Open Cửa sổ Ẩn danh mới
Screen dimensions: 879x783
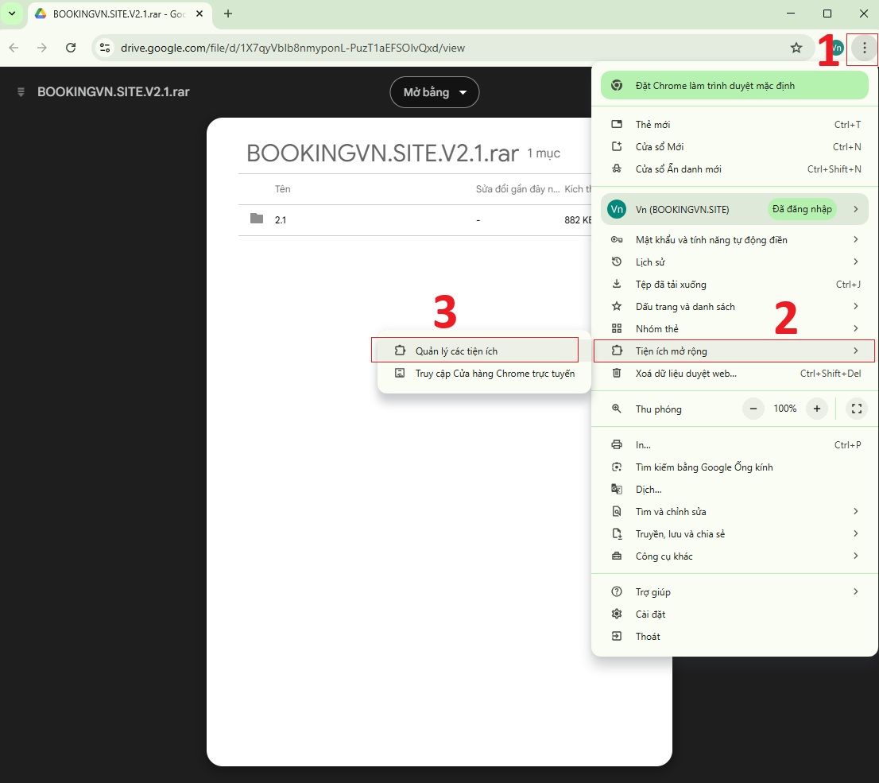(x=735, y=169)
